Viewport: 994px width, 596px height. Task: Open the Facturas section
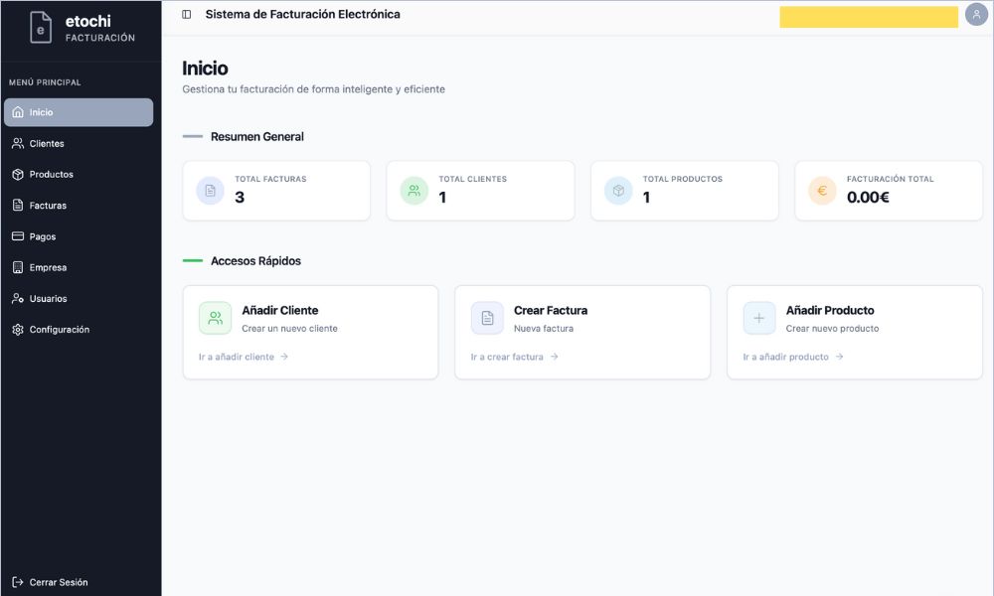pyautogui.click(x=48, y=206)
